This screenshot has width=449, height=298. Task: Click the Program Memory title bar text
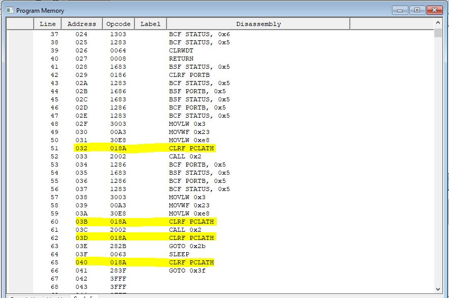click(40, 11)
